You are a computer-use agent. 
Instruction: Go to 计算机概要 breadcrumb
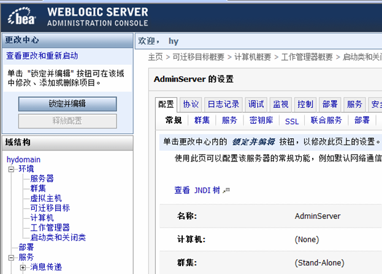[x=253, y=57]
